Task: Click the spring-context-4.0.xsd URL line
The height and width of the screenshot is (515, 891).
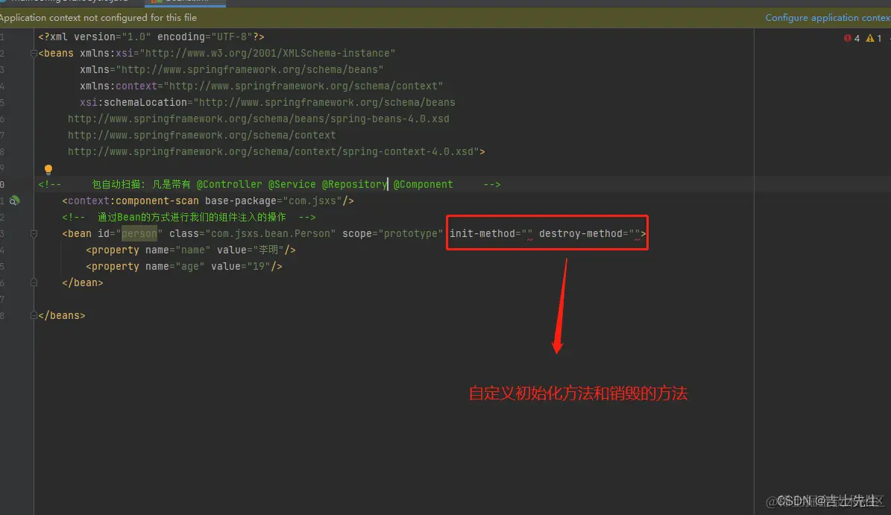Action: pyautogui.click(x=276, y=152)
